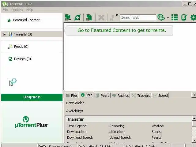This screenshot has width=196, height=147.
Task: Click inside the Search Web field
Action: pos(138,17)
